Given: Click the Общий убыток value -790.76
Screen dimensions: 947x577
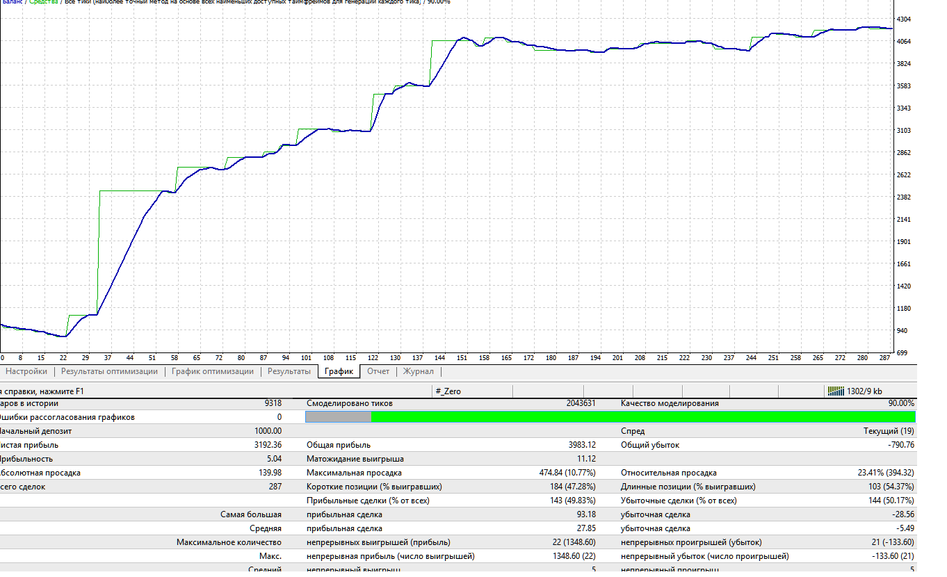Looking at the screenshot, I should coord(901,445).
